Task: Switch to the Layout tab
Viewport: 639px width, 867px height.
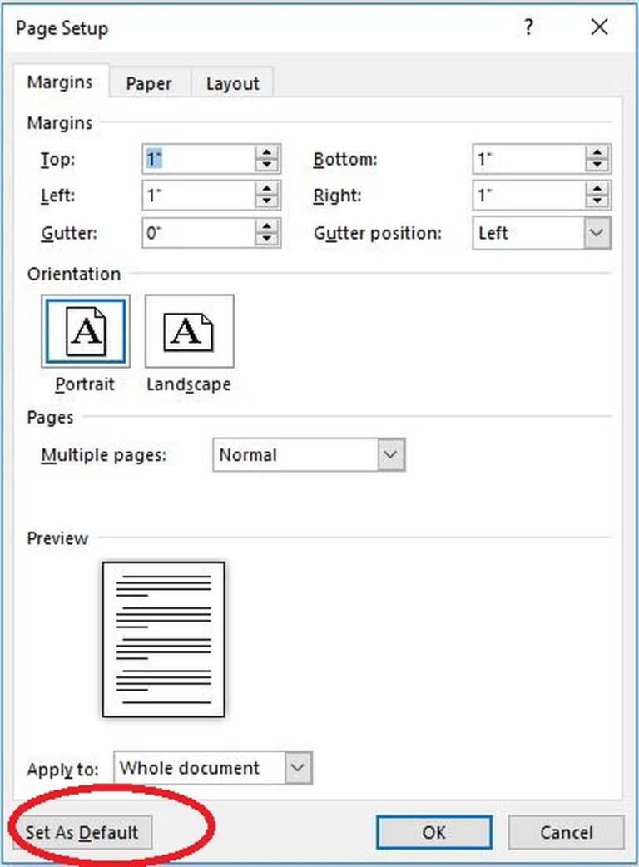Action: pyautogui.click(x=232, y=83)
